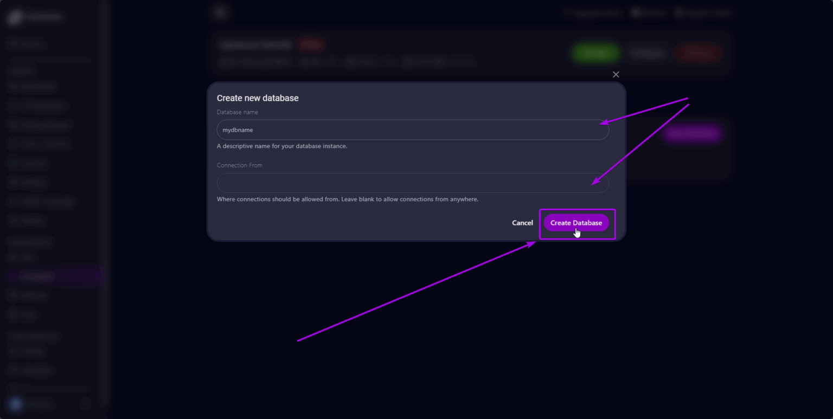Click the empty Connection From input
The image size is (833, 419).
click(412, 183)
